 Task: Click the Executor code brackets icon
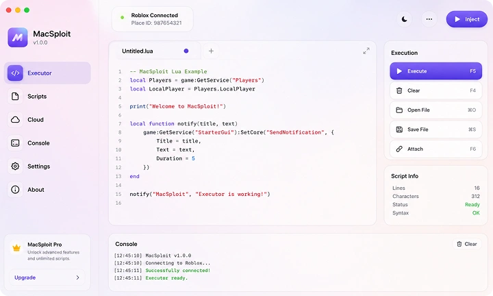(x=15, y=73)
